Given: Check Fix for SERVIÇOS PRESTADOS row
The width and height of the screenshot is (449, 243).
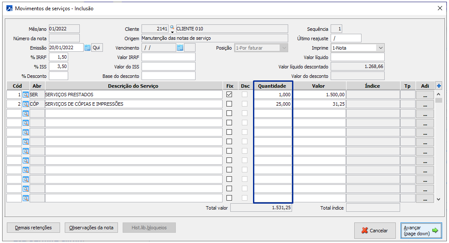Looking at the screenshot, I should click(x=229, y=95).
